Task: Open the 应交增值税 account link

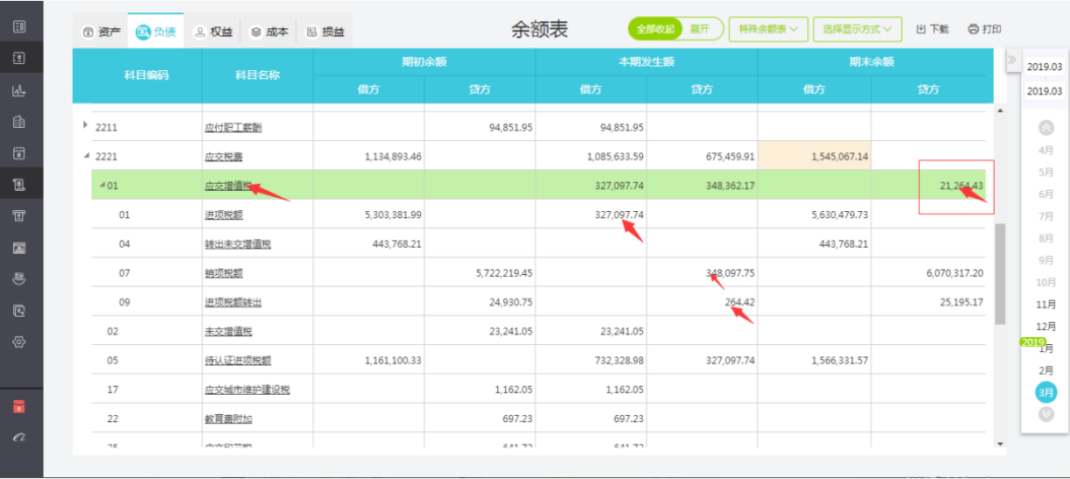Action: (227, 186)
